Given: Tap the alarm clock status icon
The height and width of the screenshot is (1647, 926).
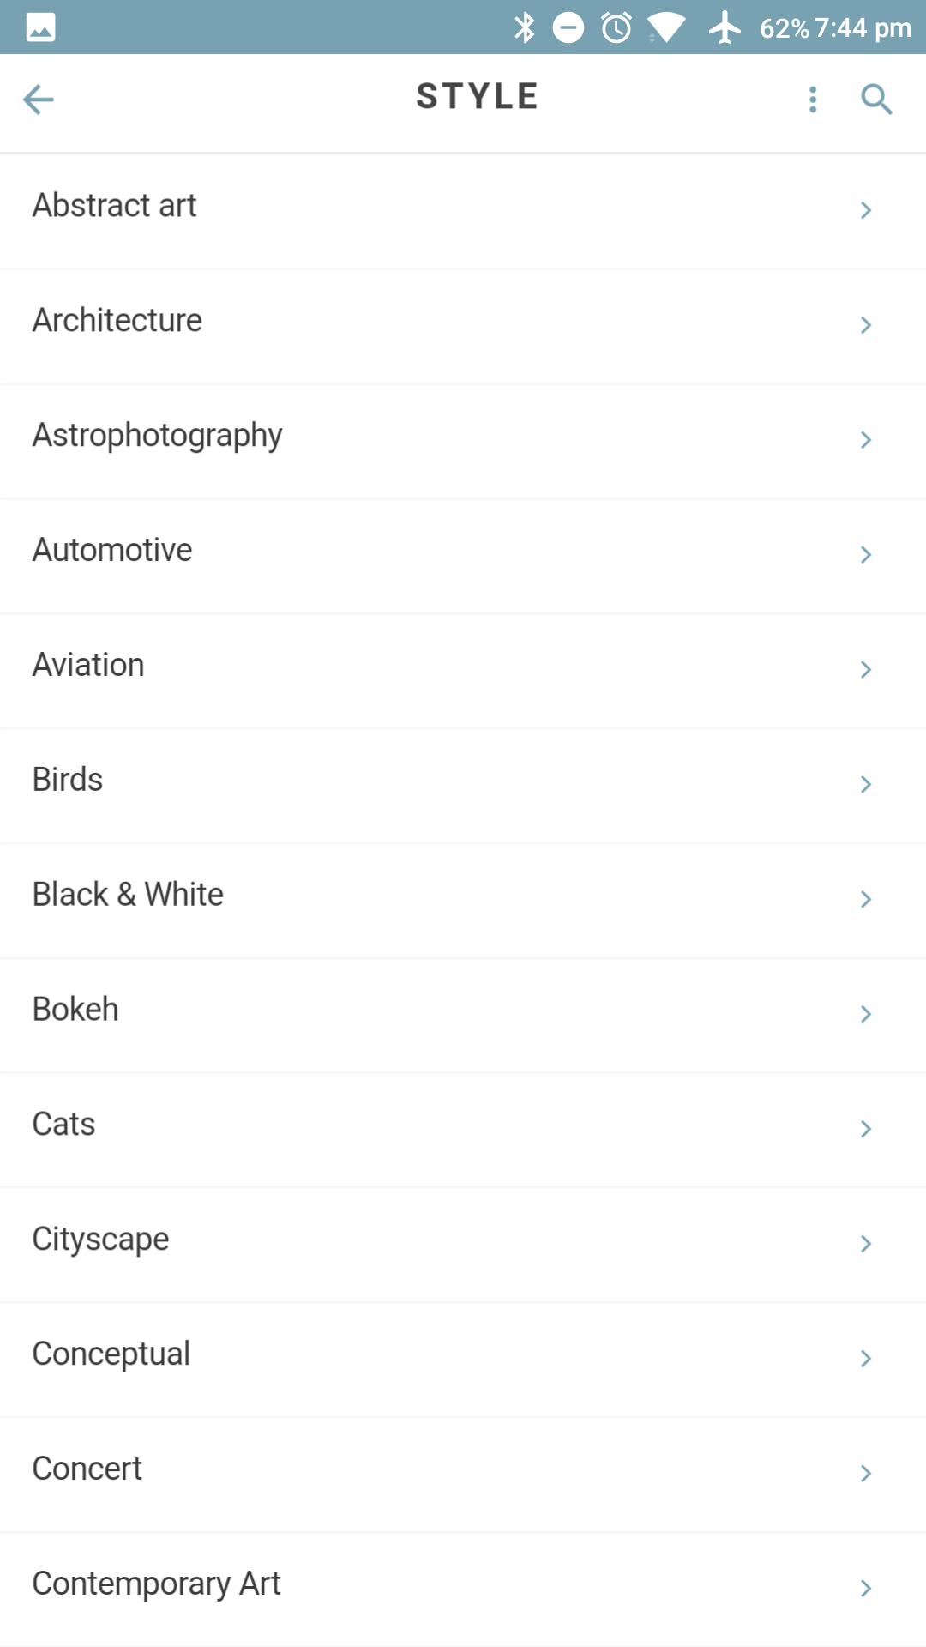Looking at the screenshot, I should [x=616, y=27].
